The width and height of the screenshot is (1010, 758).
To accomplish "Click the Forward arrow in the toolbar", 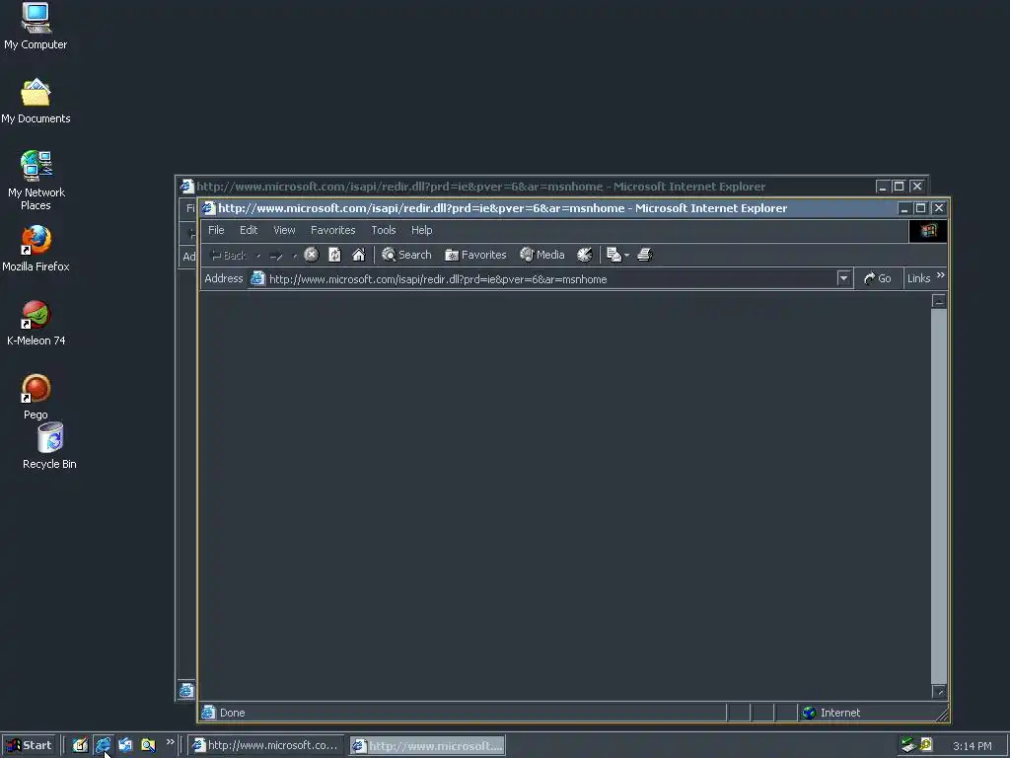I will (276, 256).
